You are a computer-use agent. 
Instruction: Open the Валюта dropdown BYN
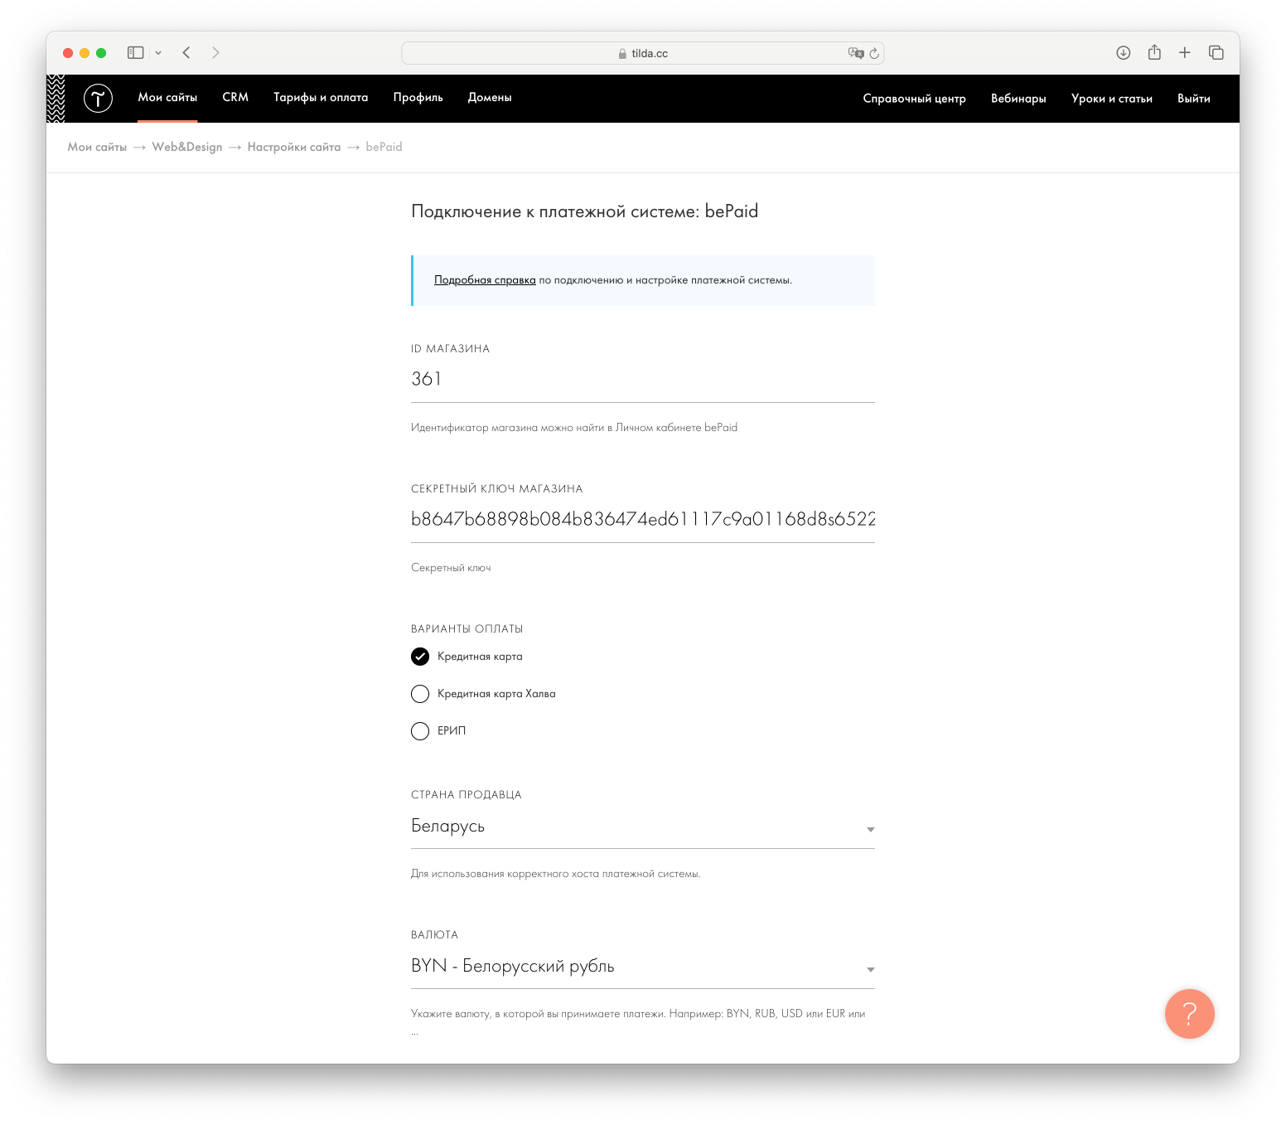tap(642, 967)
